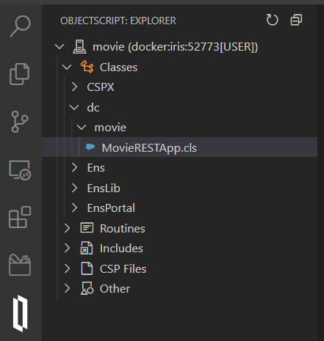Expand the EnsLib package chevron
The width and height of the screenshot is (324, 341).
[74, 188]
